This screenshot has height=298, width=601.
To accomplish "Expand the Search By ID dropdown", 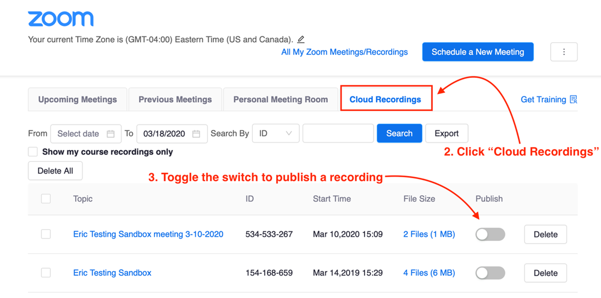I will [x=275, y=134].
